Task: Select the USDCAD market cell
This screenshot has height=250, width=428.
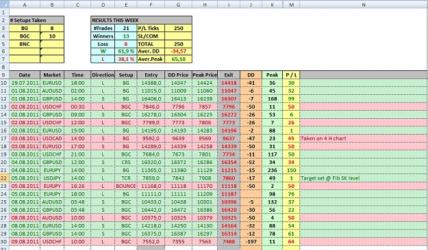Action: point(52,139)
